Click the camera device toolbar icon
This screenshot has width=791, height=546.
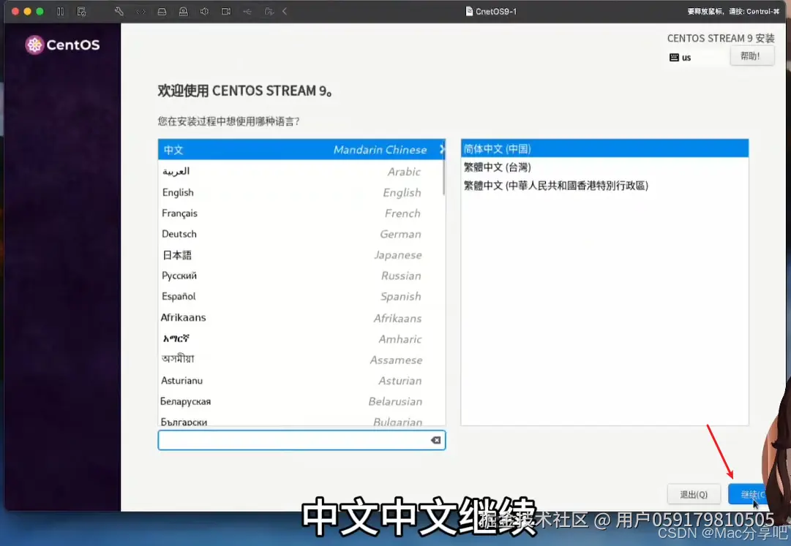click(x=225, y=11)
